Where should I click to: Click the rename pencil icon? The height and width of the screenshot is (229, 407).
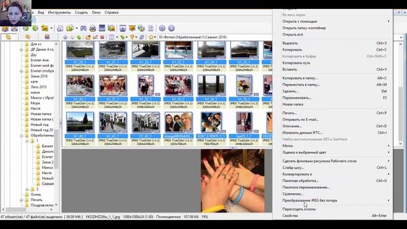pyautogui.click(x=95, y=37)
